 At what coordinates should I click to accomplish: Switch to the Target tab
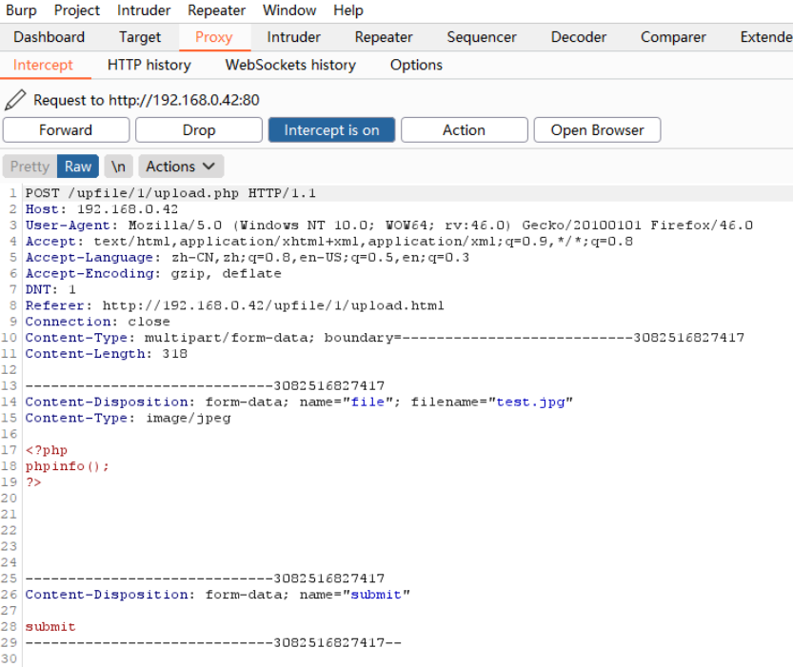(140, 37)
